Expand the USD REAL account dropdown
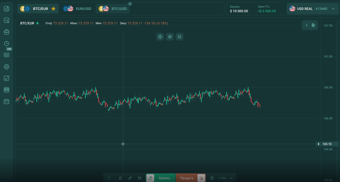 point(333,9)
